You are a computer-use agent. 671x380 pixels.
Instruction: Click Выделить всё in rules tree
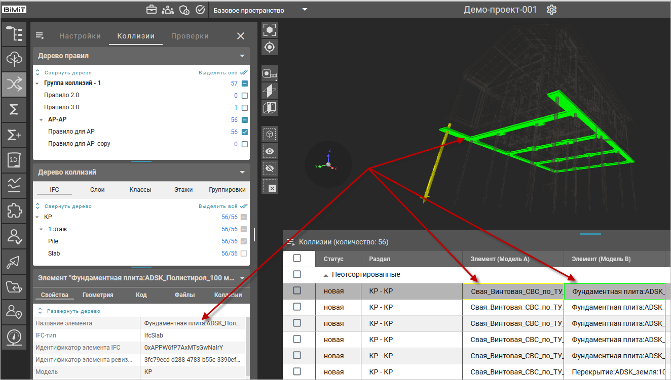(218, 73)
